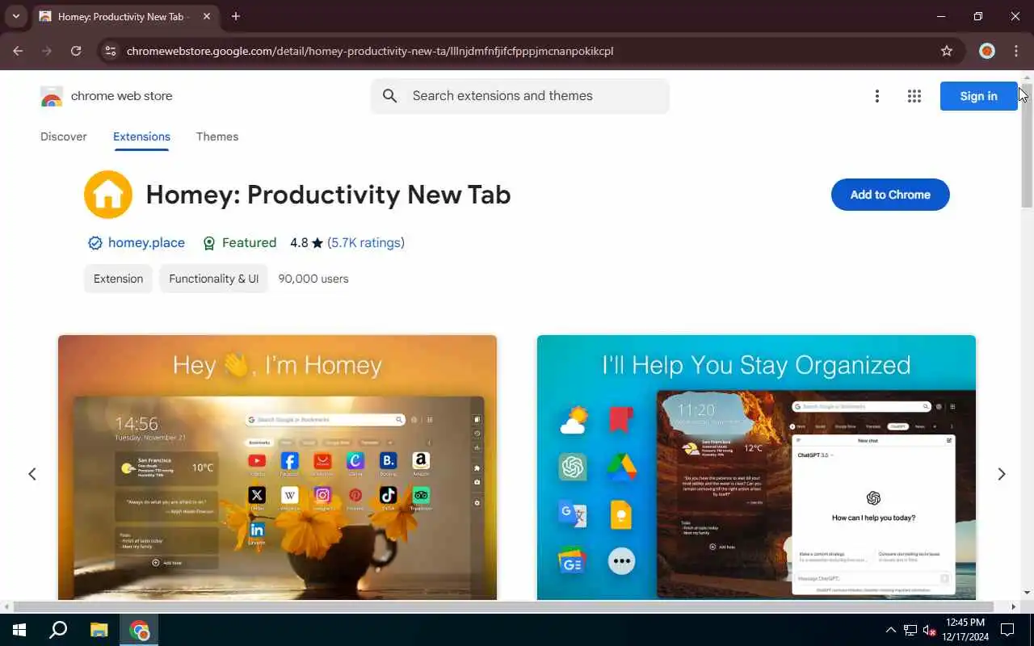Click the Featured badge
1034x646 pixels.
239,242
